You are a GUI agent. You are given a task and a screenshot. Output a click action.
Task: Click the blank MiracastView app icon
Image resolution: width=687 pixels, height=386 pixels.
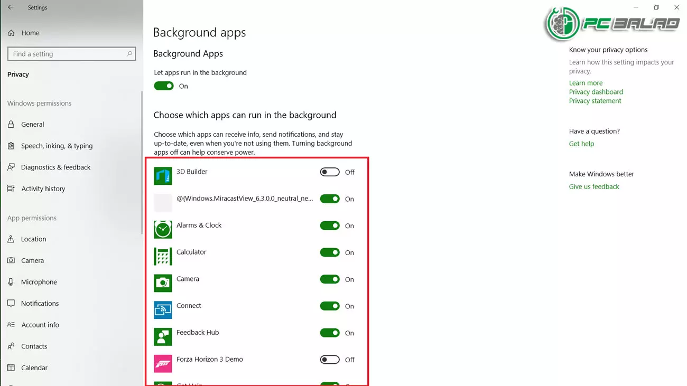coord(163,203)
